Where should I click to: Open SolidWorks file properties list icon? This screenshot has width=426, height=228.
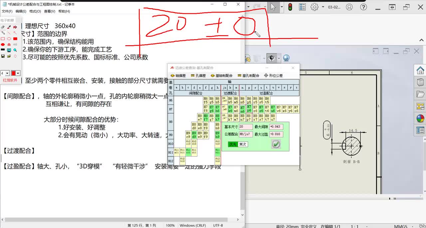point(302,7)
